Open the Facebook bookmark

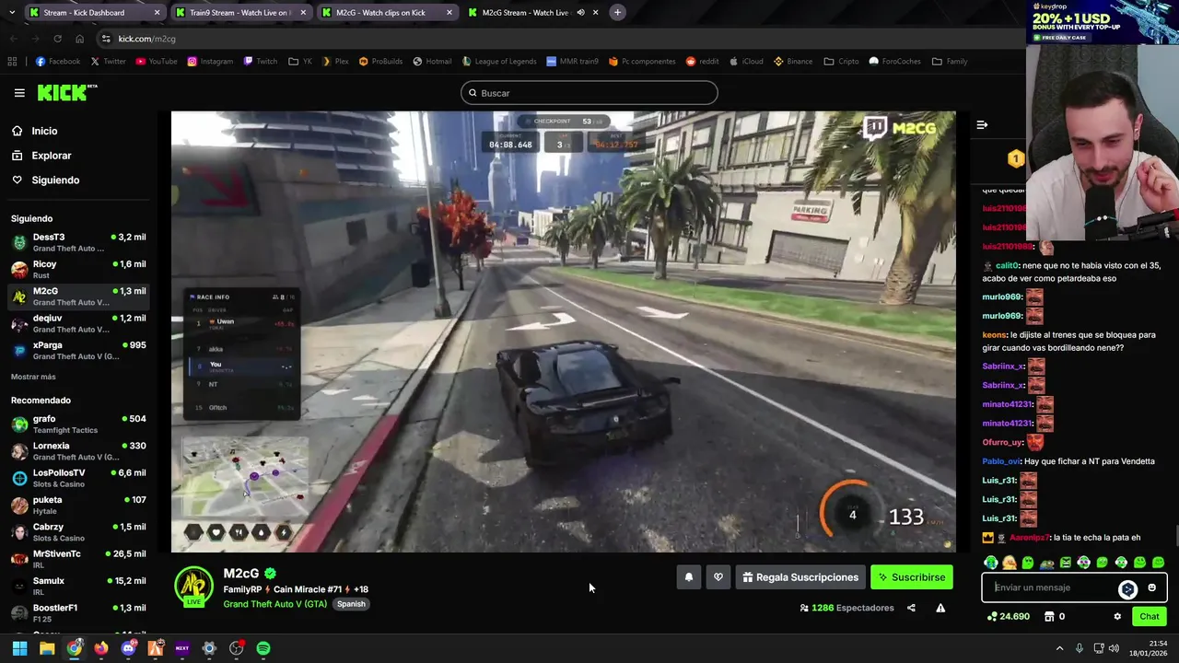[57, 62]
